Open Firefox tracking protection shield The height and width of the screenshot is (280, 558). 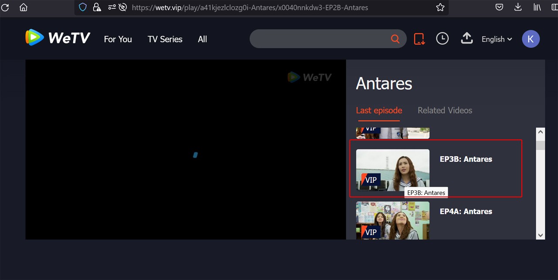pyautogui.click(x=83, y=7)
